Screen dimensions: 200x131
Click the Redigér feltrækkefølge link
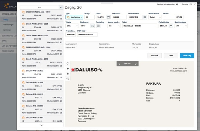point(166,5)
